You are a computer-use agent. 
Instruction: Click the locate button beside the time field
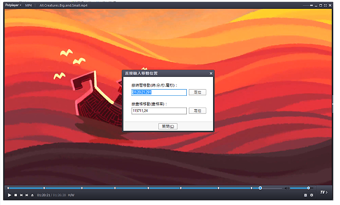pos(197,92)
